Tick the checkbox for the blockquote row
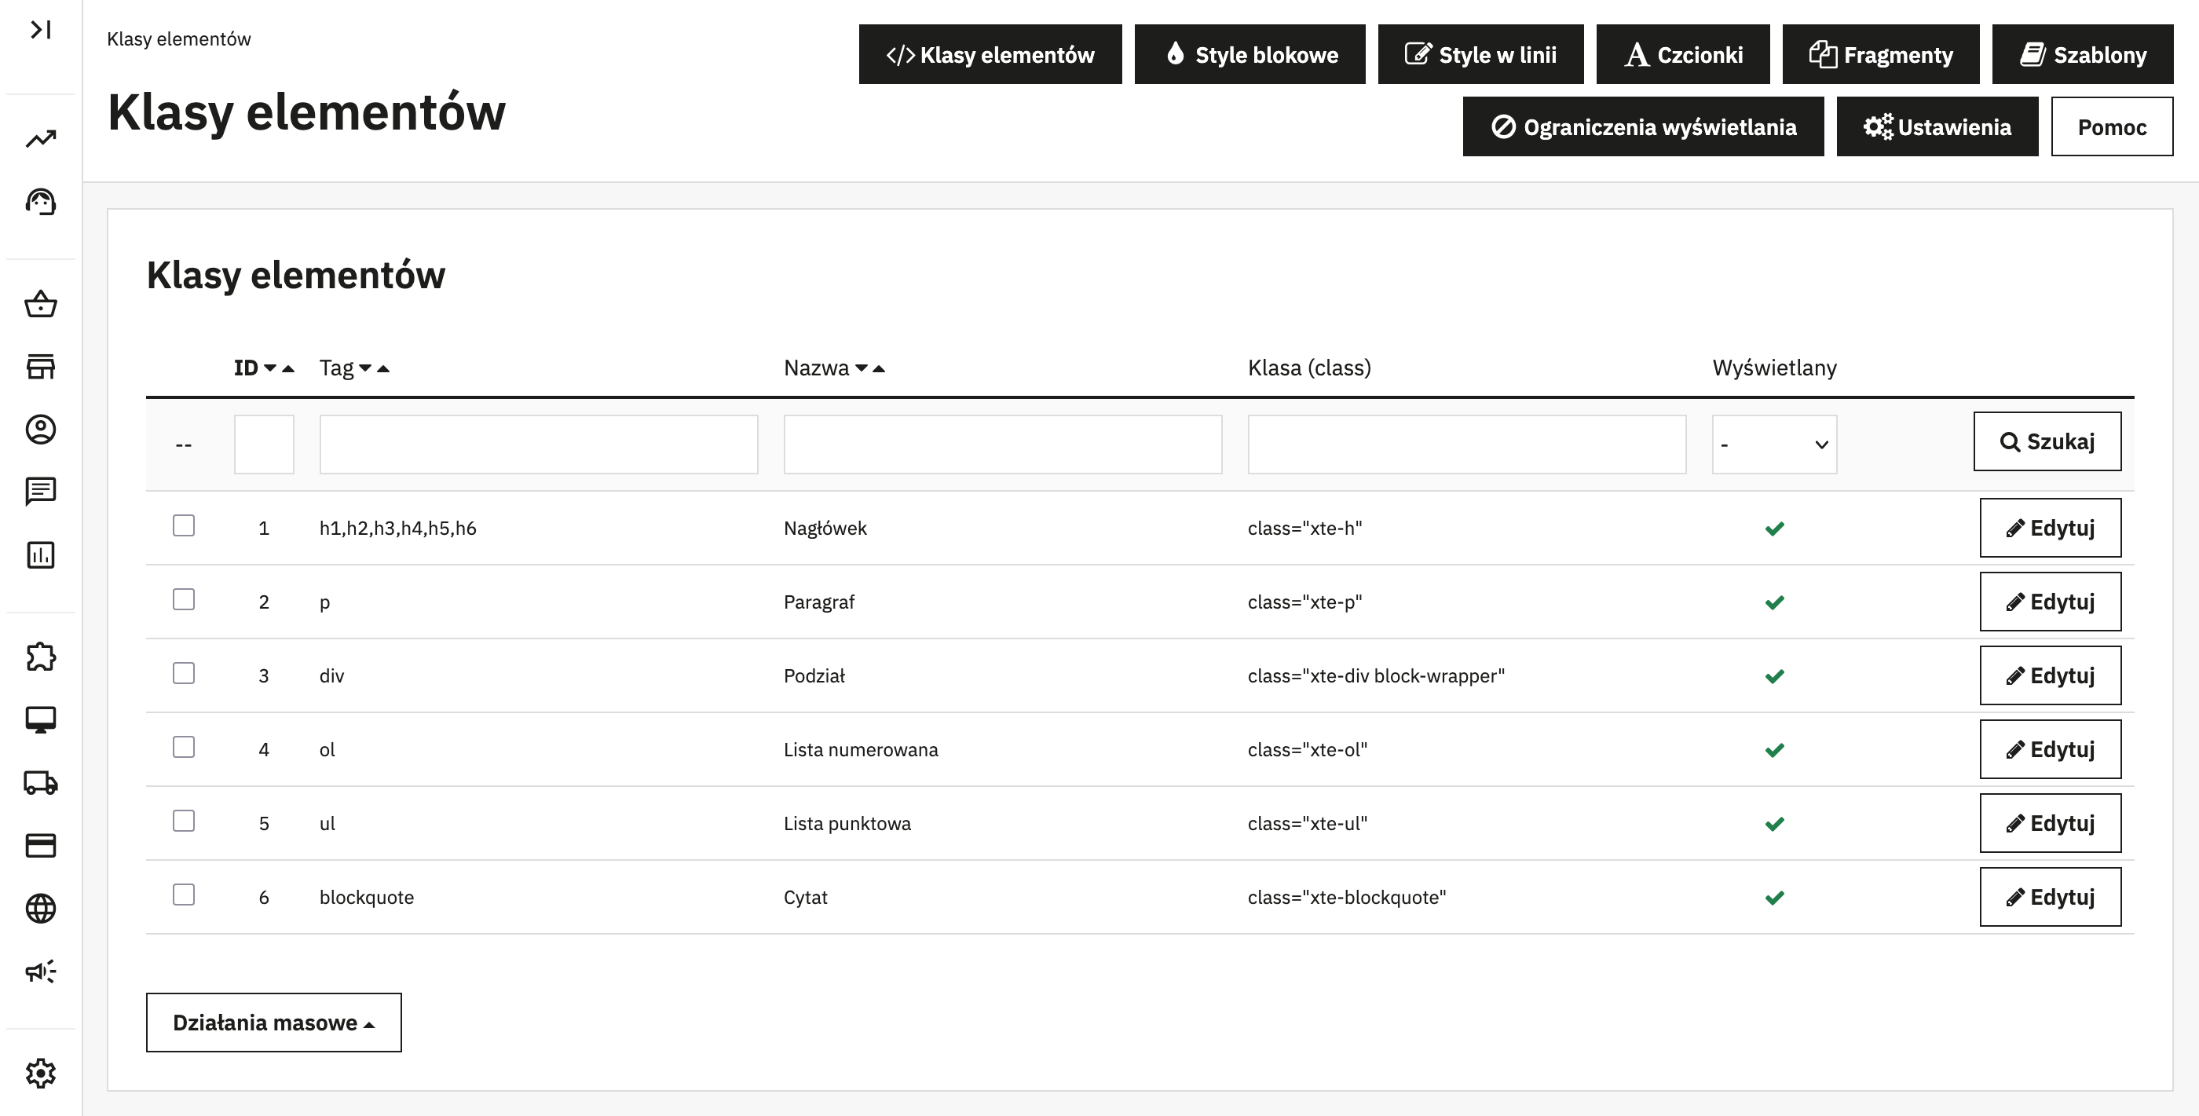2199x1116 pixels. tap(184, 895)
